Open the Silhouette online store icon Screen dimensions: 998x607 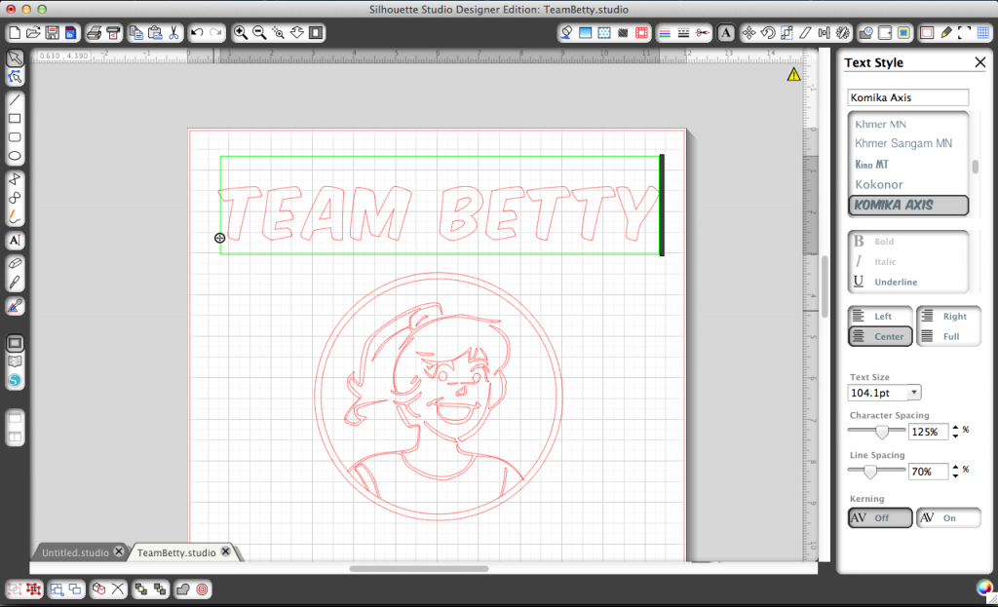point(15,381)
